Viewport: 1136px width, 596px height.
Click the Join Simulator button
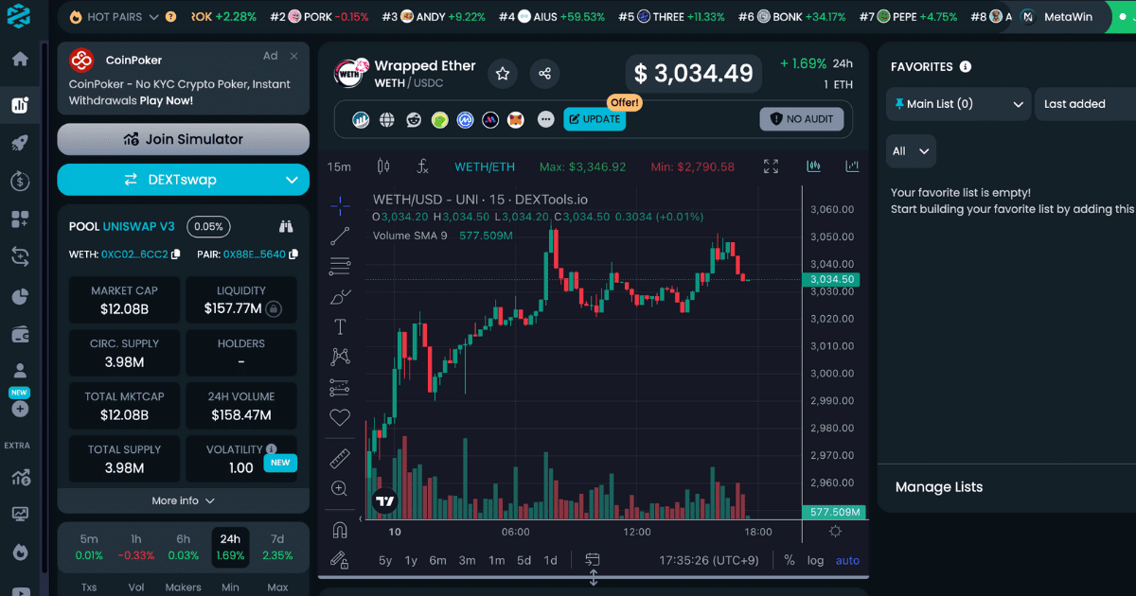click(183, 139)
